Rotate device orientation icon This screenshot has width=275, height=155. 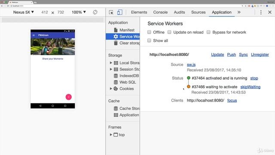95,12
